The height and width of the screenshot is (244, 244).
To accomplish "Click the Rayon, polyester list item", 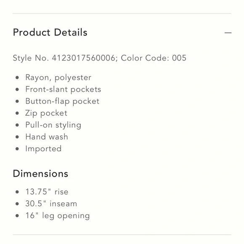I will [58, 77].
